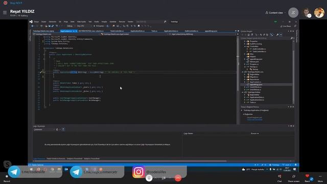327x184 pixels.
Task: Open the Dosya menu
Action: (x=36, y=21)
